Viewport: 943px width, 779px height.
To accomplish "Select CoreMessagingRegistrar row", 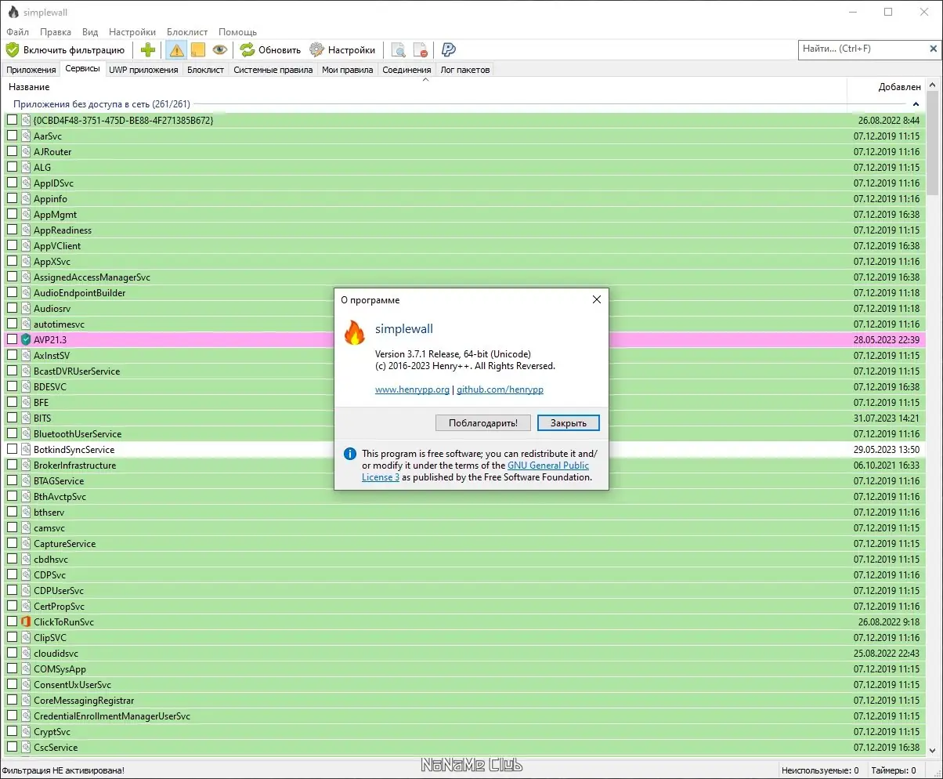I will (464, 700).
